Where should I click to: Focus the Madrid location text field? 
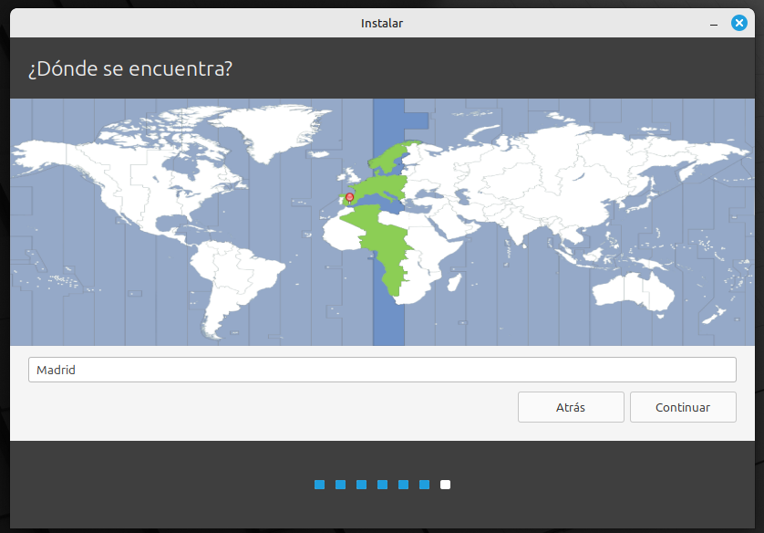[x=382, y=370]
